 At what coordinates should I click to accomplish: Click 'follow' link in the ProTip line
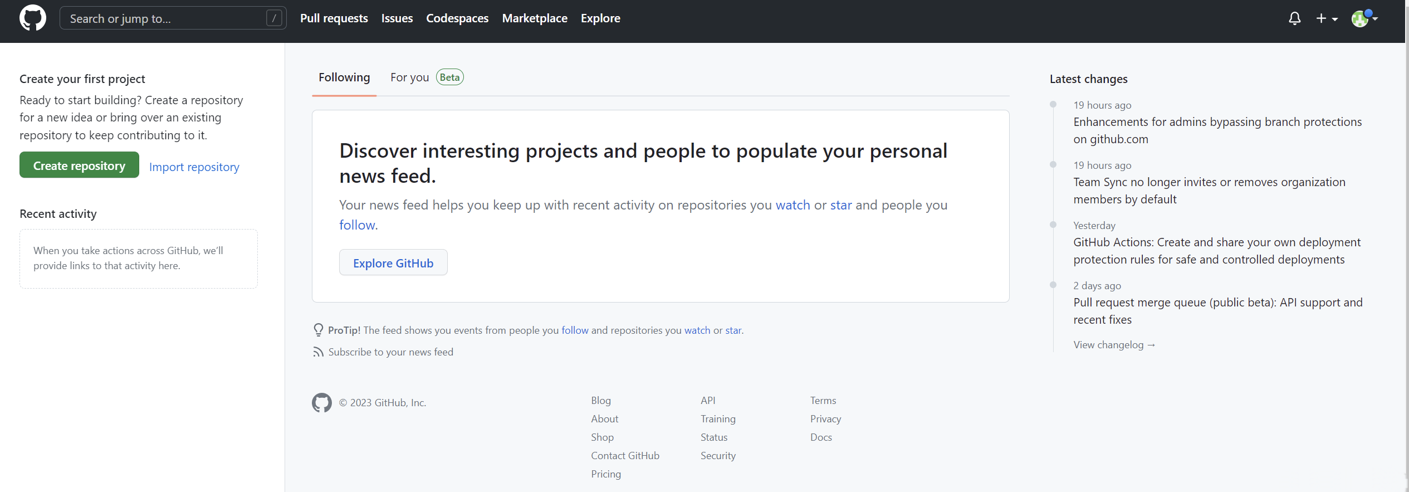point(575,330)
